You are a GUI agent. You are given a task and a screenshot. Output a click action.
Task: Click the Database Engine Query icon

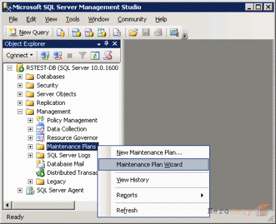[61, 33]
